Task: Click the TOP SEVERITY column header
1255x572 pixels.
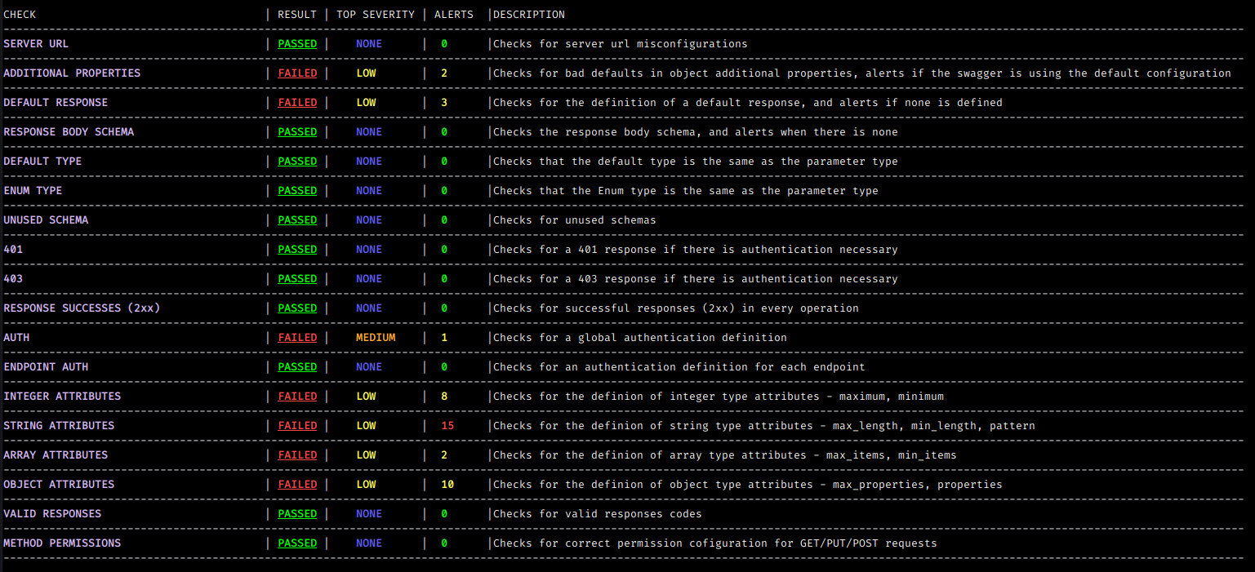Action: (x=376, y=15)
